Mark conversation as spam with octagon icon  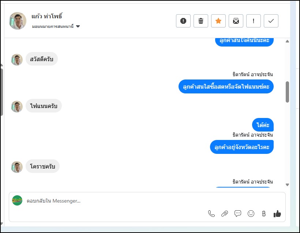[x=183, y=21]
